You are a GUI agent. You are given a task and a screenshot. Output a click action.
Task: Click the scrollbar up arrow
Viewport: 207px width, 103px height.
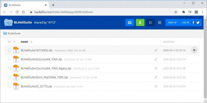point(205,17)
